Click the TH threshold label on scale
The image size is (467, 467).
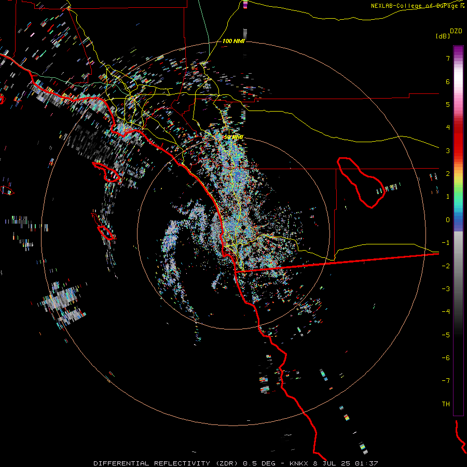point(446,404)
